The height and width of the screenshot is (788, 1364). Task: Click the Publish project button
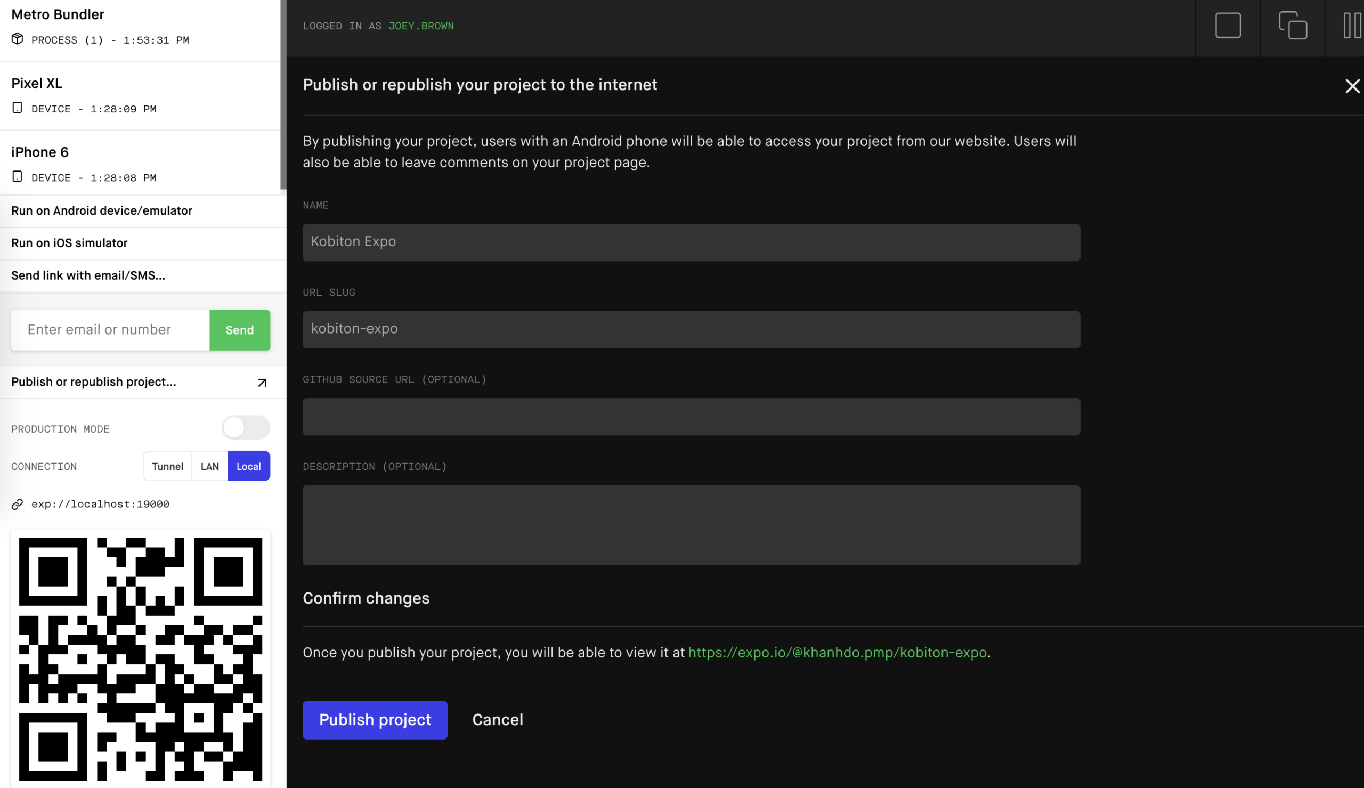point(375,719)
